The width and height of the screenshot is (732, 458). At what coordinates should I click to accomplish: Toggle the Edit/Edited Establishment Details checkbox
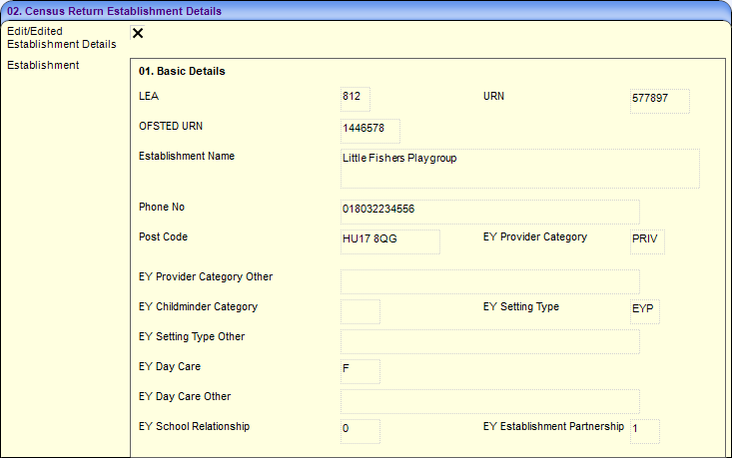pyautogui.click(x=138, y=33)
